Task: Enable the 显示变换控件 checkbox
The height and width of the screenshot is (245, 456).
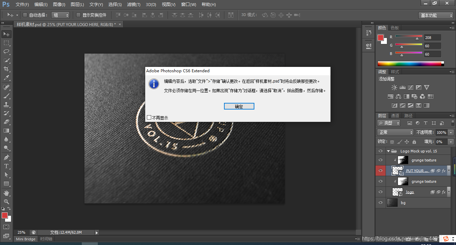Action: point(78,15)
